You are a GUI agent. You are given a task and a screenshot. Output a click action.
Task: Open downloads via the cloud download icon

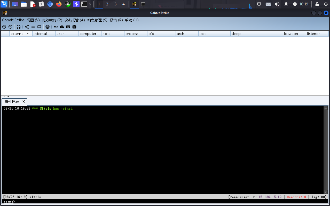(62, 27)
